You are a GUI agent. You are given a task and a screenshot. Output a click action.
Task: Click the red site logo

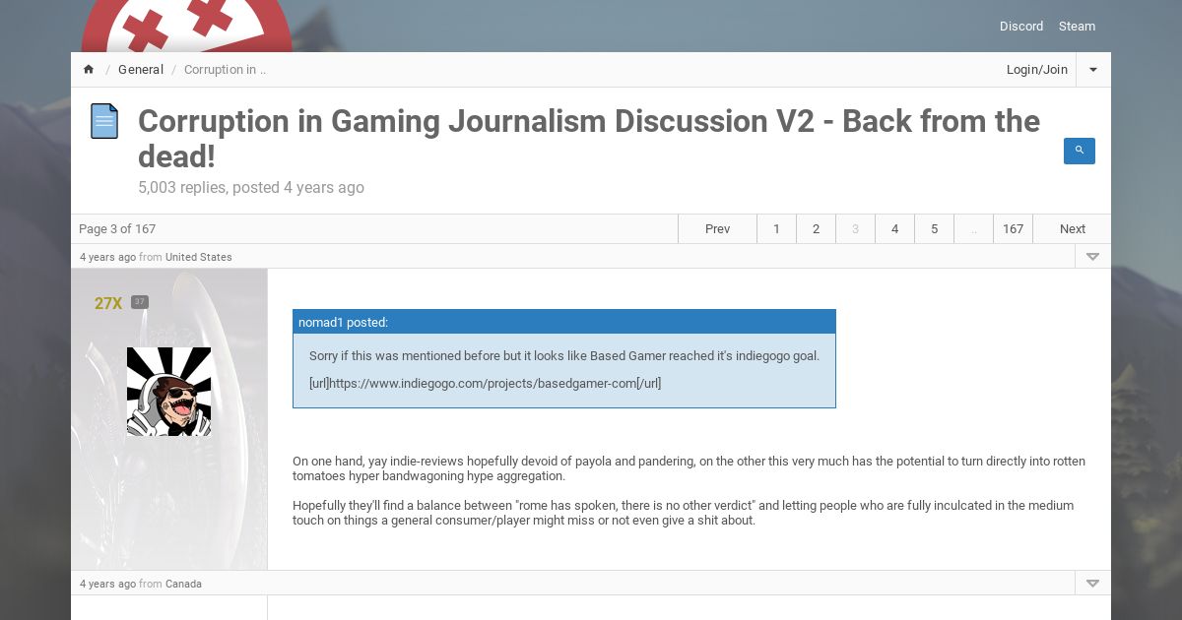(187, 27)
